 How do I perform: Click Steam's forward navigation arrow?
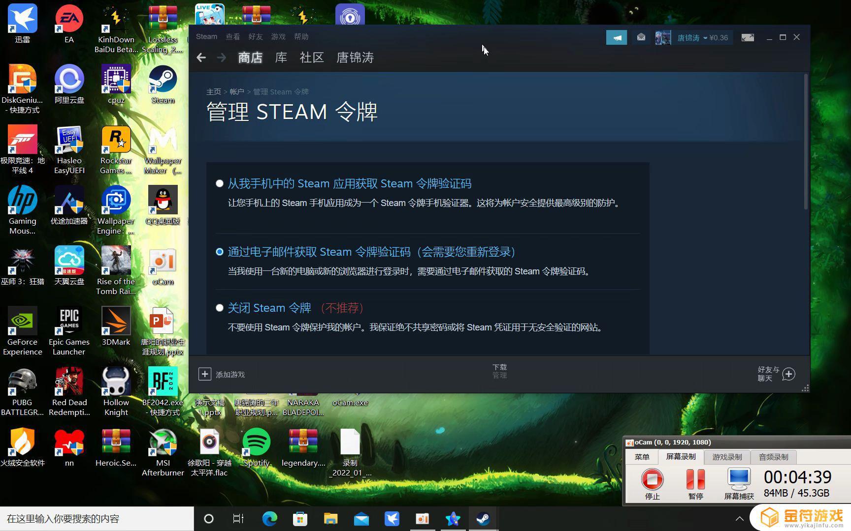point(222,58)
